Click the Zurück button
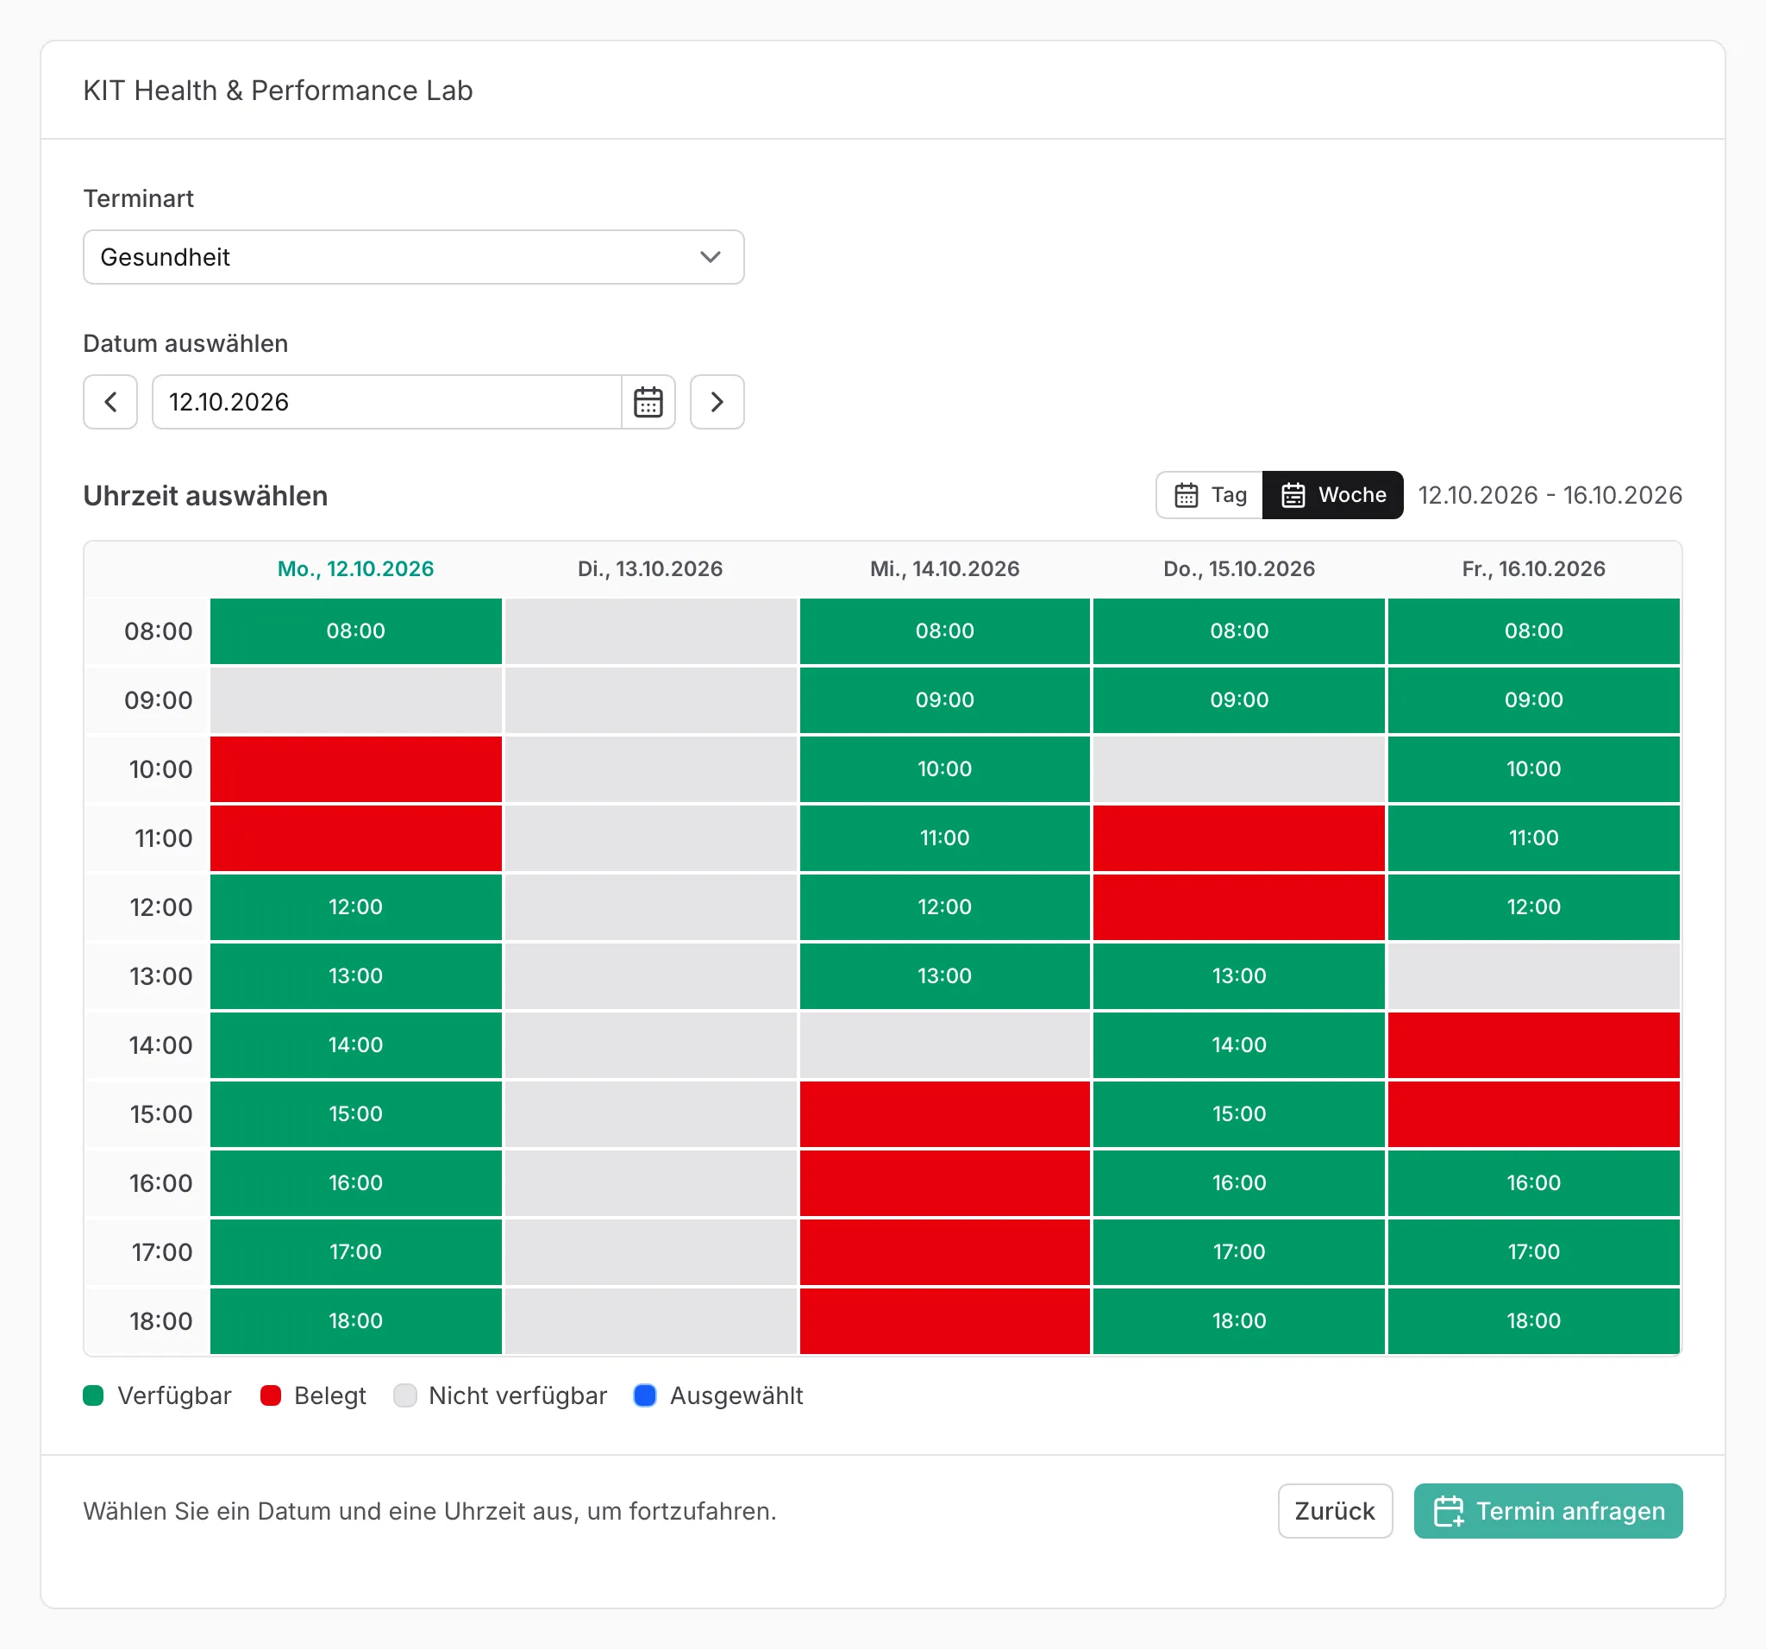Viewport: 1766px width, 1649px height. coord(1334,1510)
